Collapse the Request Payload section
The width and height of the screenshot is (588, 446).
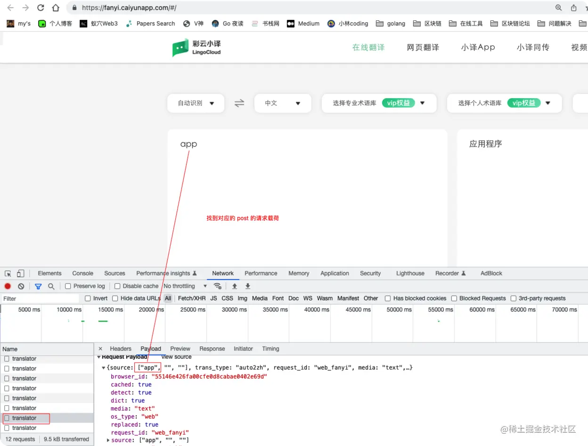pos(99,357)
